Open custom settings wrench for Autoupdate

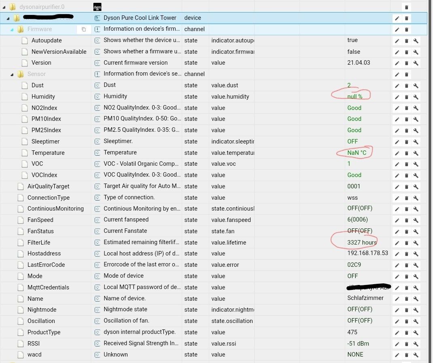(x=416, y=41)
